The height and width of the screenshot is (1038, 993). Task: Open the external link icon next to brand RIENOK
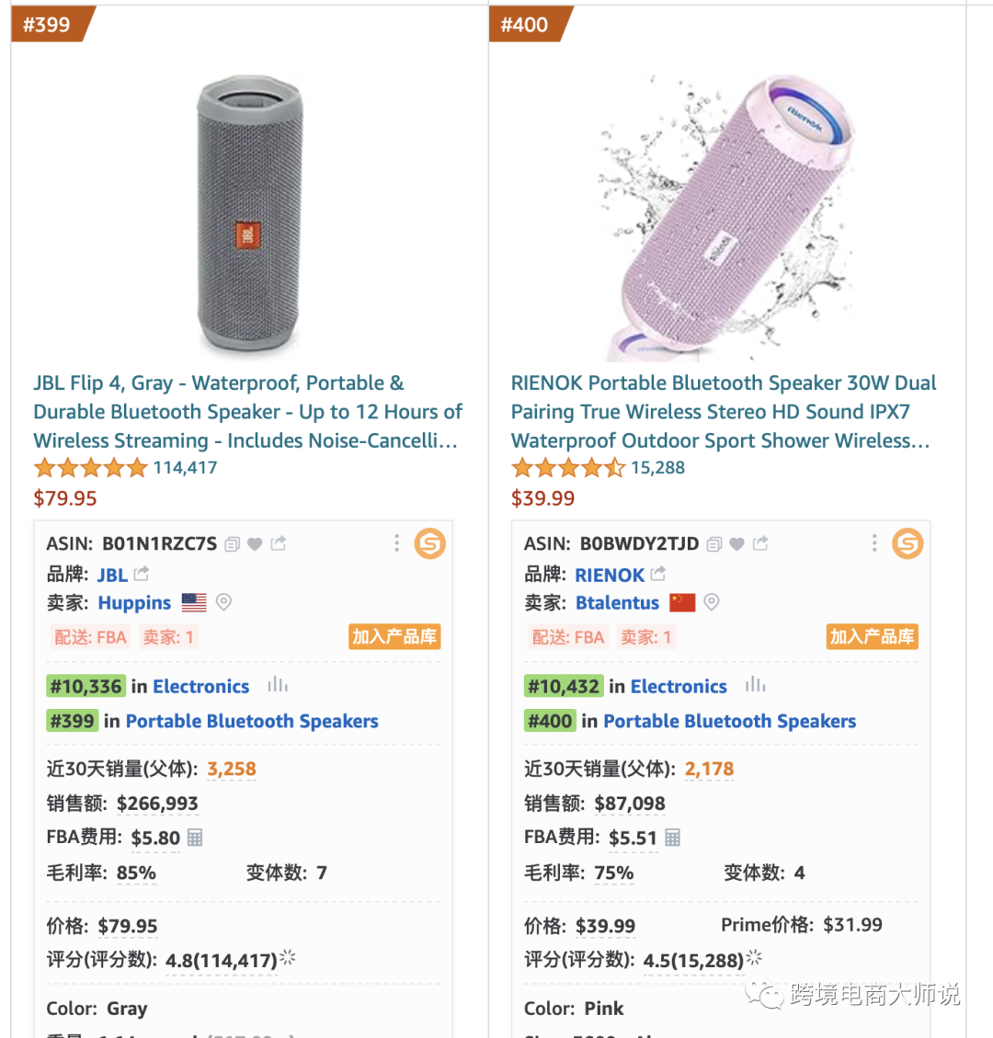[x=658, y=575]
